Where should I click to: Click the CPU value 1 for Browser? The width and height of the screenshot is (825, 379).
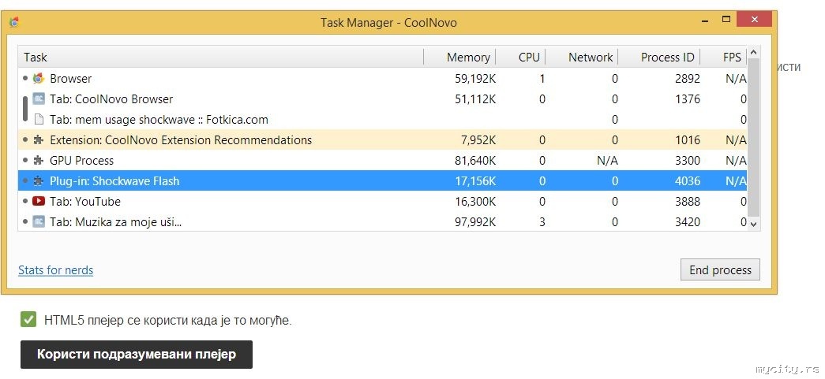542,79
